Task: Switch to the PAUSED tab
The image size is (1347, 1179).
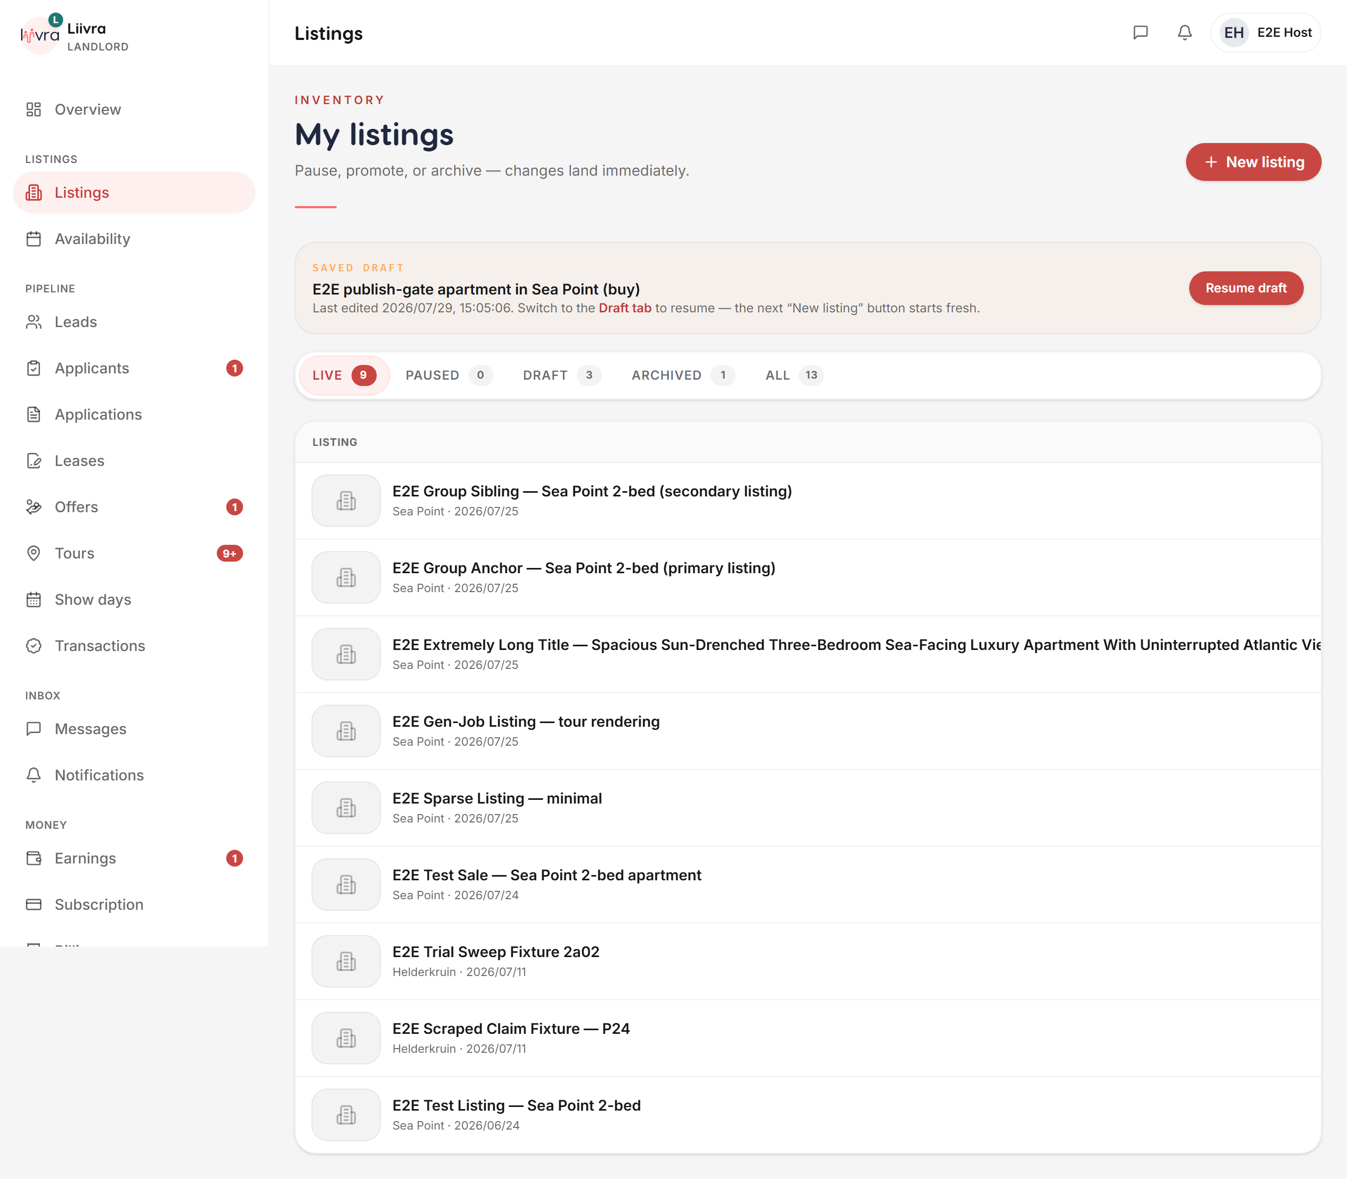Action: click(449, 375)
